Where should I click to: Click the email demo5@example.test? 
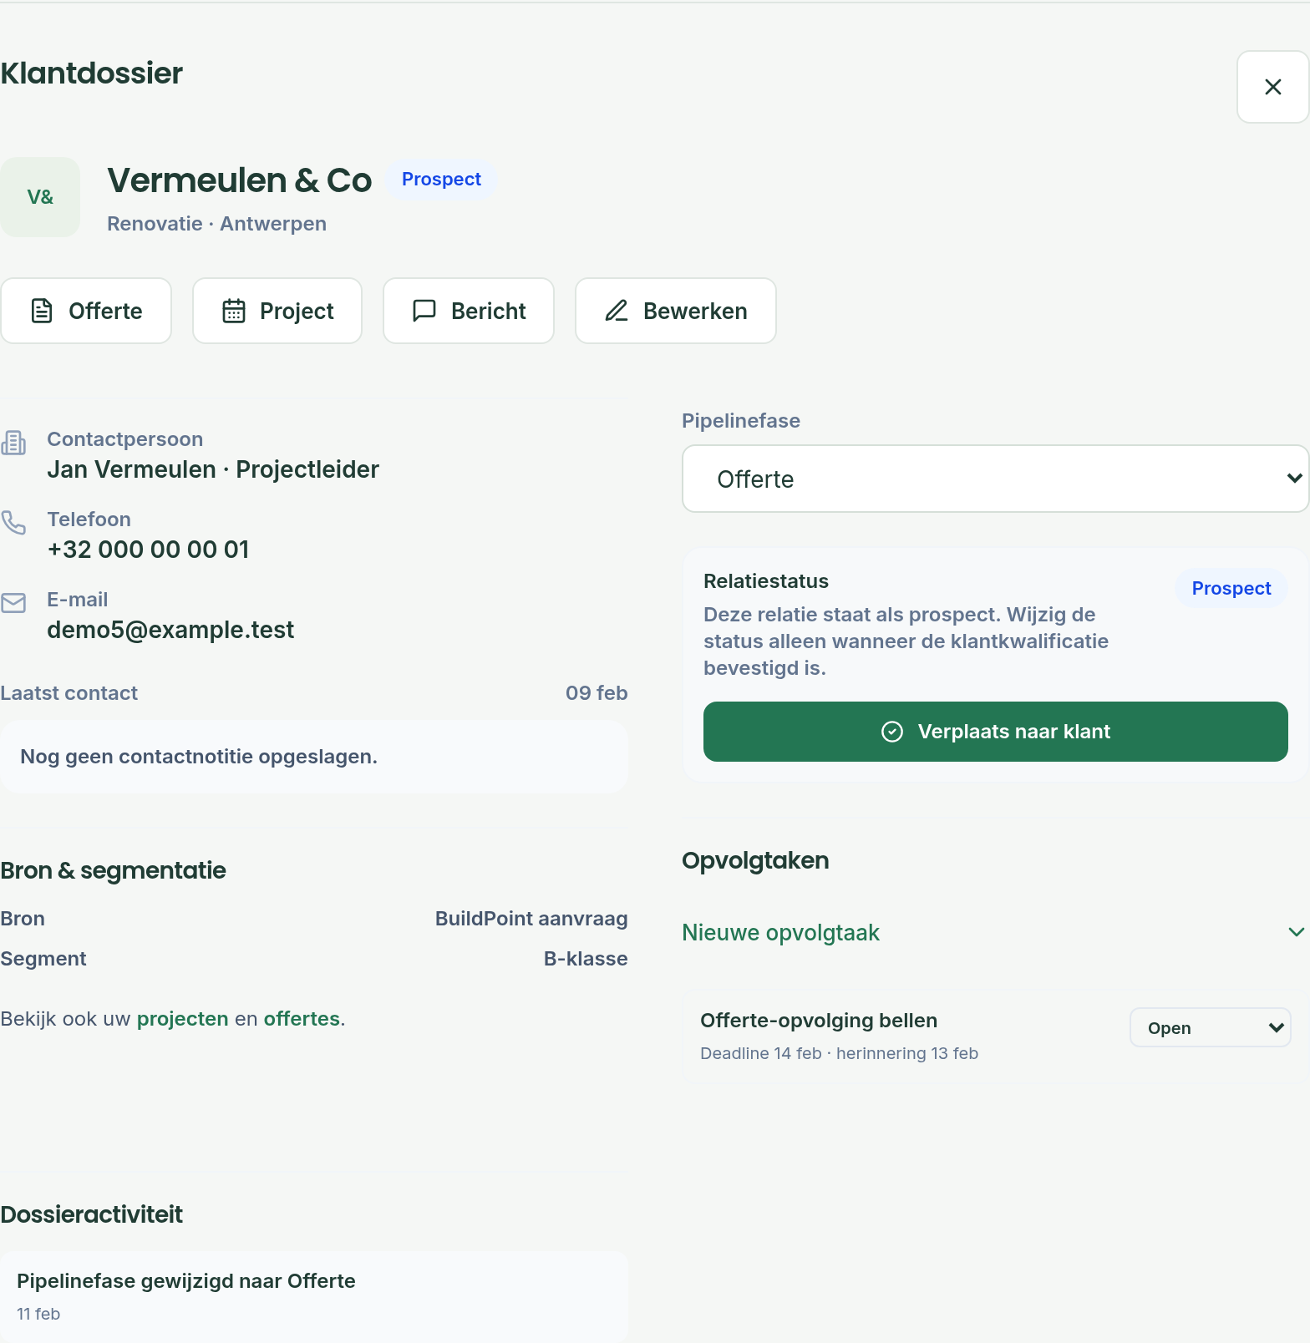[170, 630]
